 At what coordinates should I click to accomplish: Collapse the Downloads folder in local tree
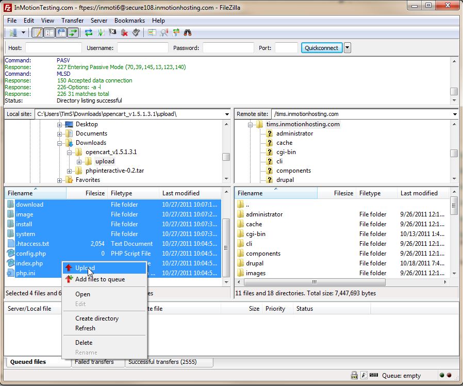(x=60, y=143)
